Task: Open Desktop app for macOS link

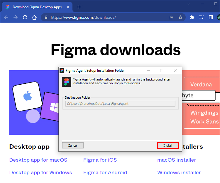Action: [x=38, y=160]
